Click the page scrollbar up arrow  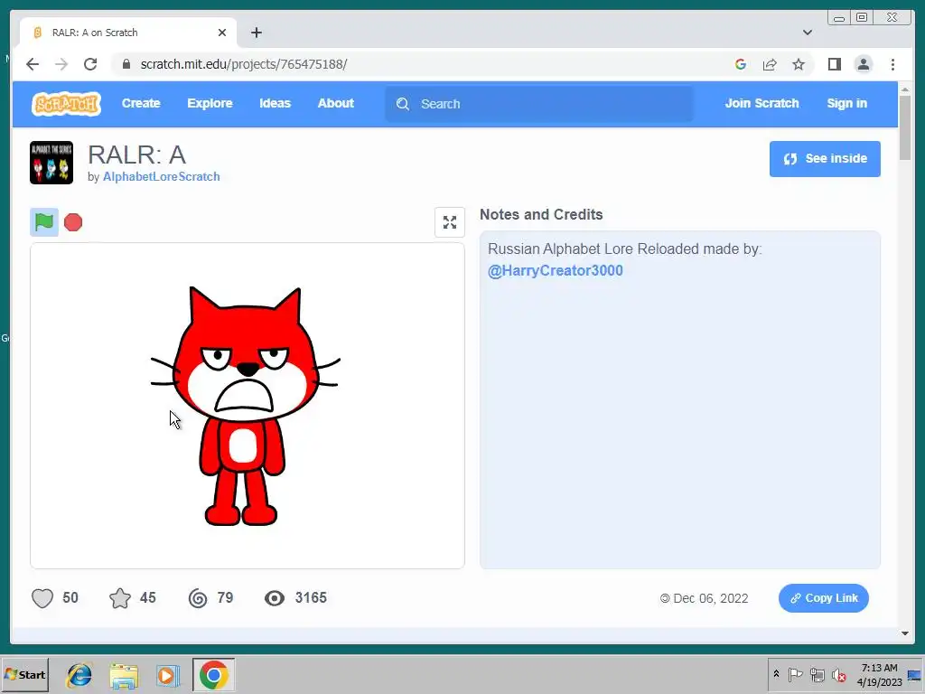pyautogui.click(x=905, y=89)
